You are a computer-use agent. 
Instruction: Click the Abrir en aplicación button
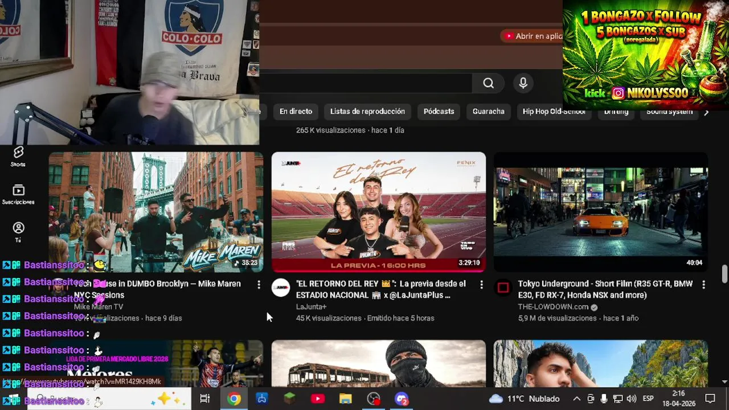pos(532,36)
